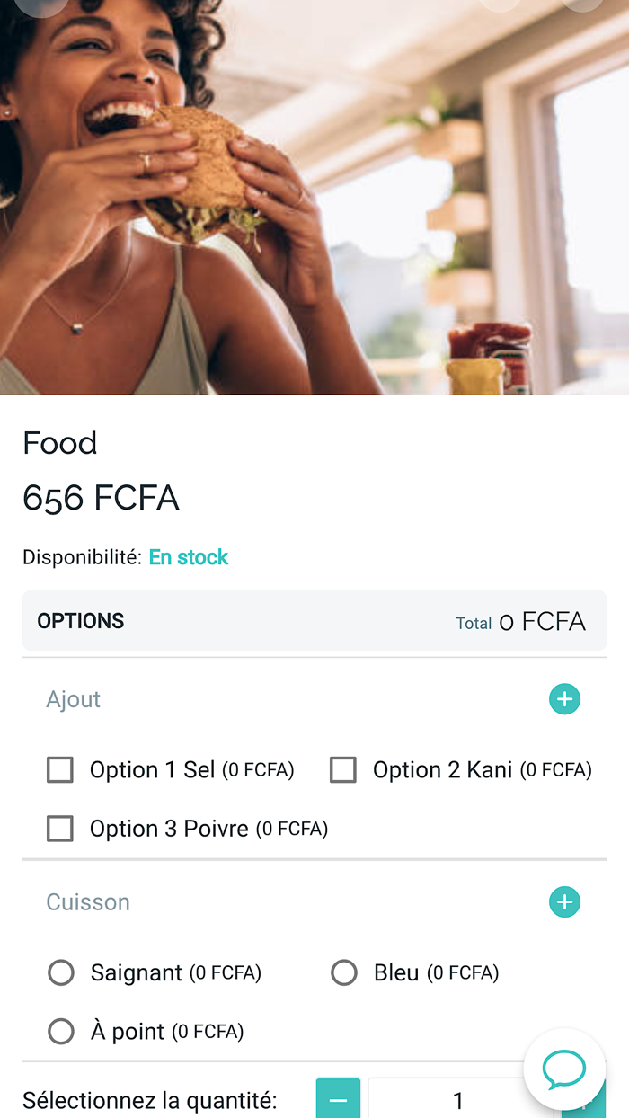This screenshot has width=629, height=1118.
Task: Click the plus icon beside Ajout
Action: (x=564, y=699)
